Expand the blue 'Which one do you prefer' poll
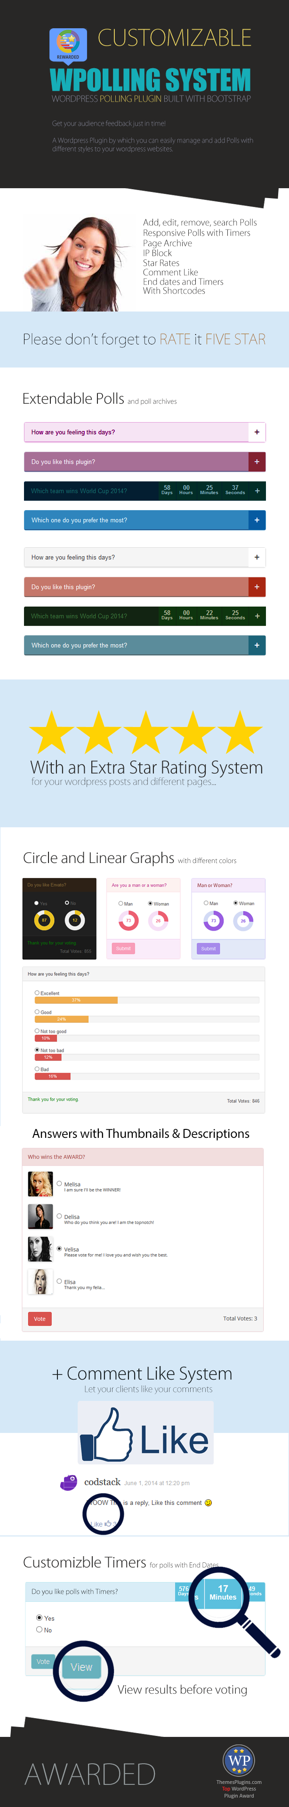 point(257,520)
